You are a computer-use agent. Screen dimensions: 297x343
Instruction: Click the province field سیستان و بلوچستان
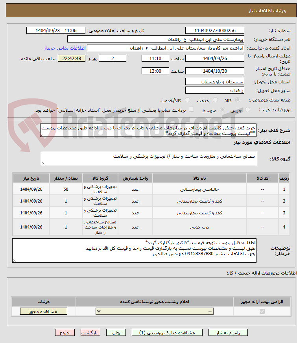[215, 82]
